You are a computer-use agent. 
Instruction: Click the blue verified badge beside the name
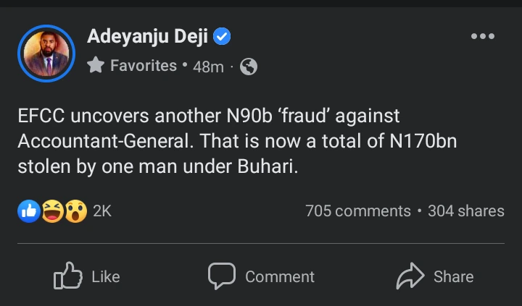click(223, 36)
